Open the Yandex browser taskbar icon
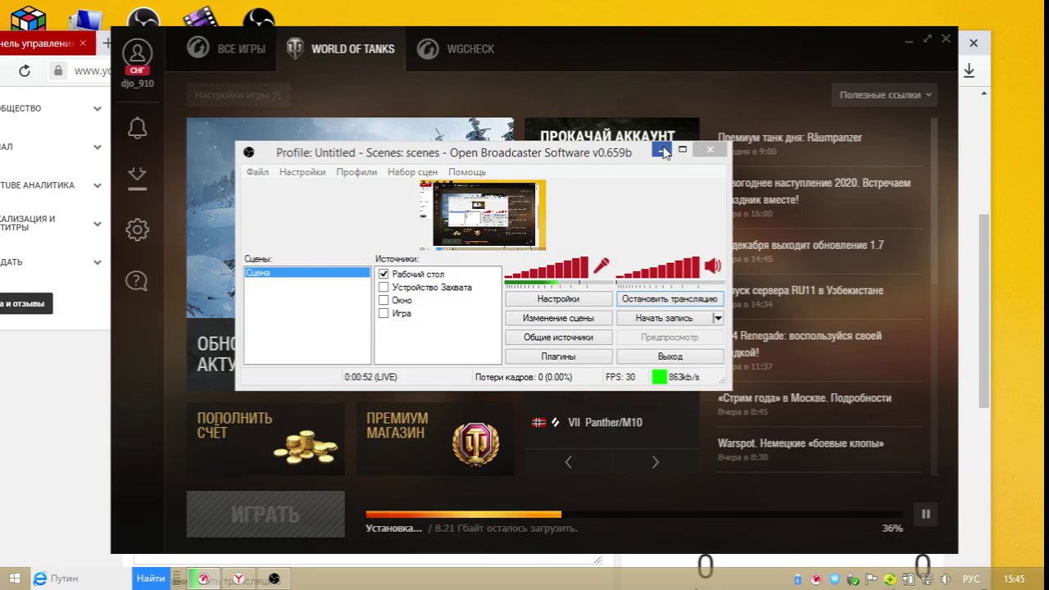Viewport: 1049px width, 590px height. [x=238, y=579]
